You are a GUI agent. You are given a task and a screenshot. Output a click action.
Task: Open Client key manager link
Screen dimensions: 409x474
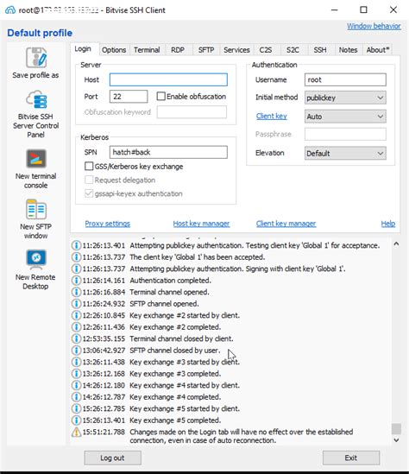click(286, 224)
